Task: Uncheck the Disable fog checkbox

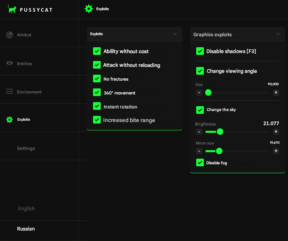Action: 200,163
